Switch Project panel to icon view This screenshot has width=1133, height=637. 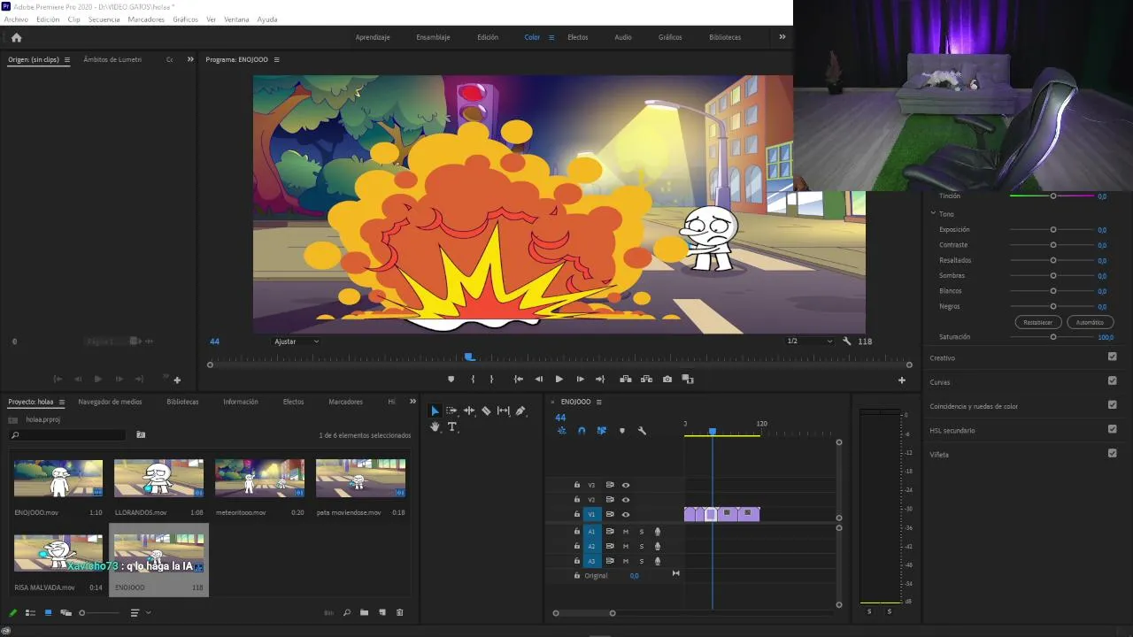[48, 612]
